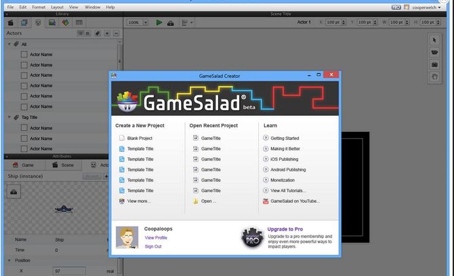Click the tag icon in Actors header
Image resolution: width=454 pixels, height=276 pixels.
(98, 34)
